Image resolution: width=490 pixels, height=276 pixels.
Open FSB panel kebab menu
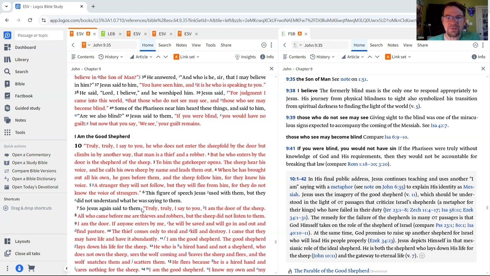[x=483, y=45]
